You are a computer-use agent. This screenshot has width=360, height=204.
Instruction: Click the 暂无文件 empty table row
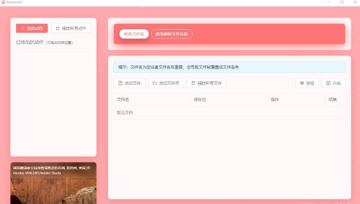229,113
